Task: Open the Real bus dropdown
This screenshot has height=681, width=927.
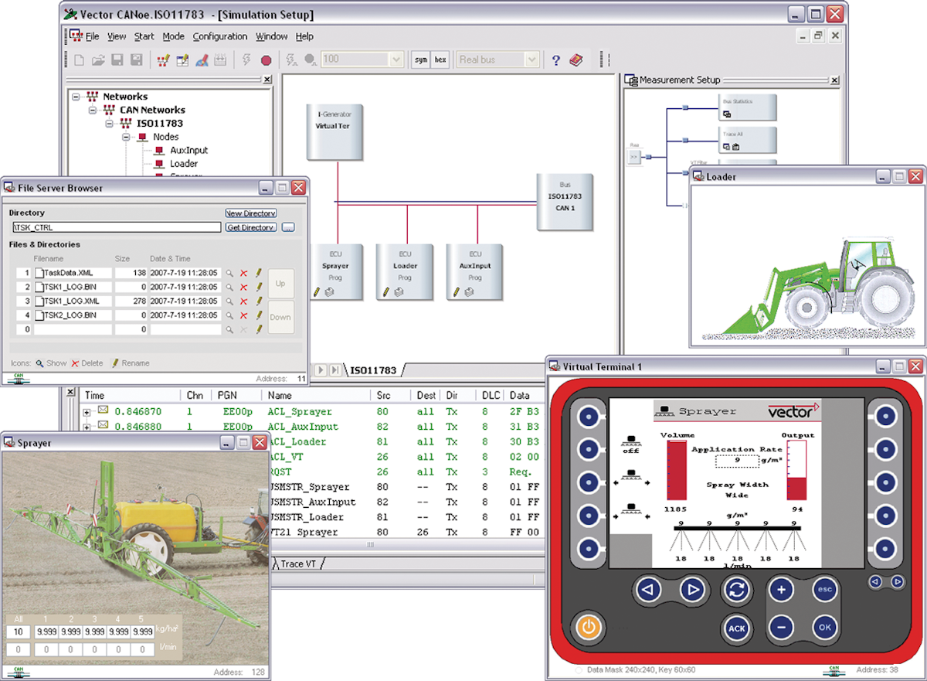Action: click(x=531, y=60)
